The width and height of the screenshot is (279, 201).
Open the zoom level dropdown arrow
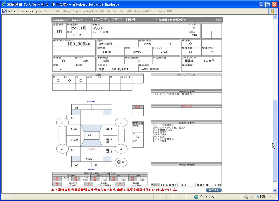point(271,197)
